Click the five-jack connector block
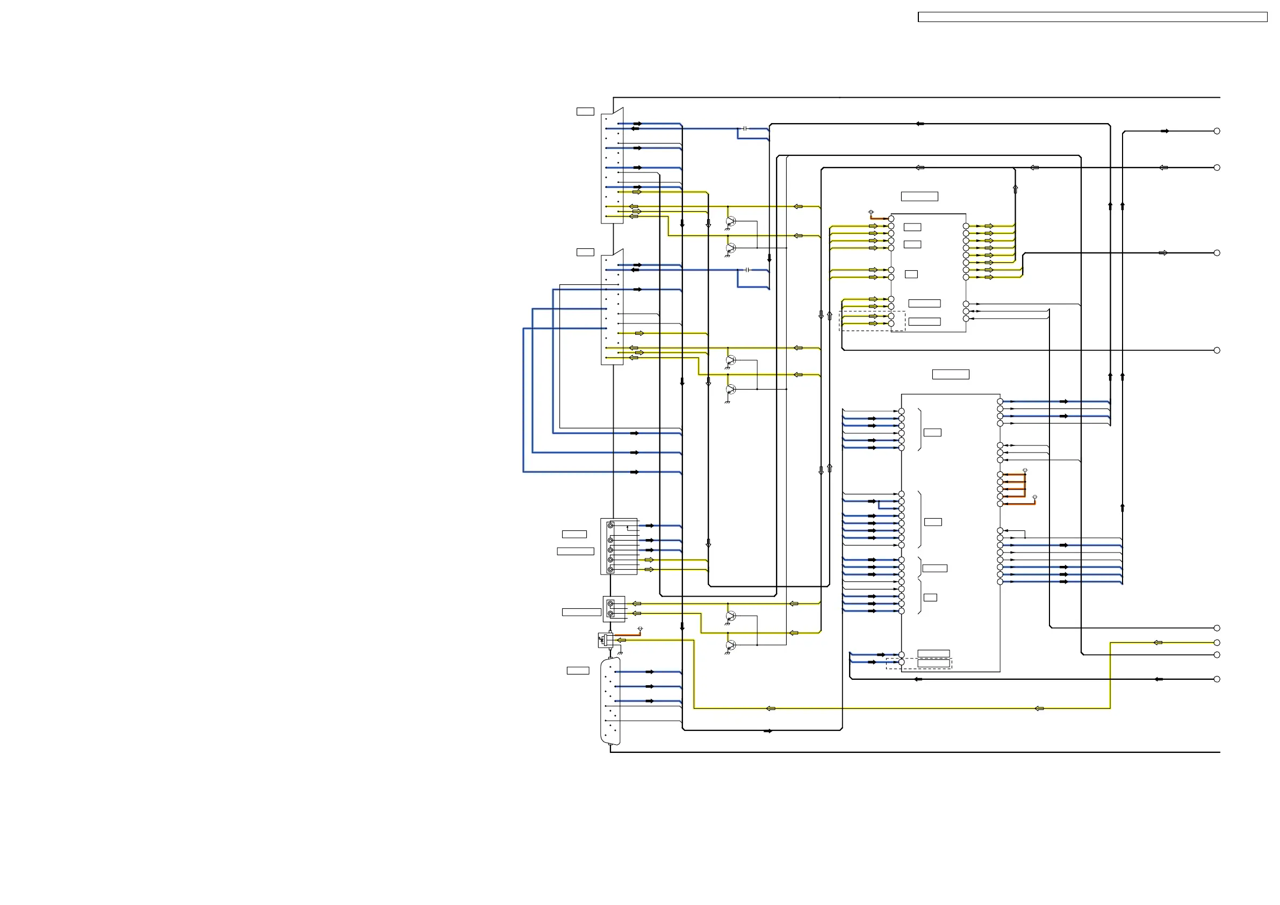 (x=619, y=547)
